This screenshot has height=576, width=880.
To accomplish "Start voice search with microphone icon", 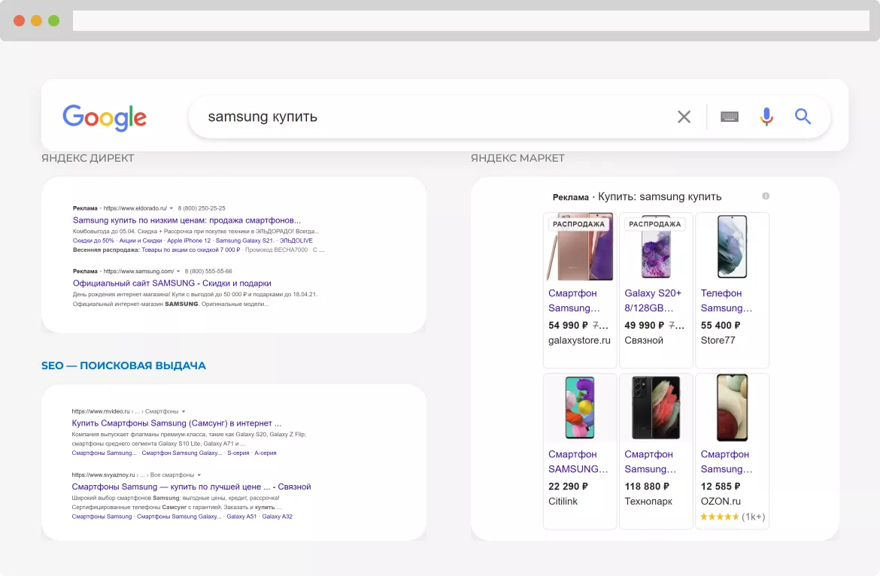I will pyautogui.click(x=766, y=117).
